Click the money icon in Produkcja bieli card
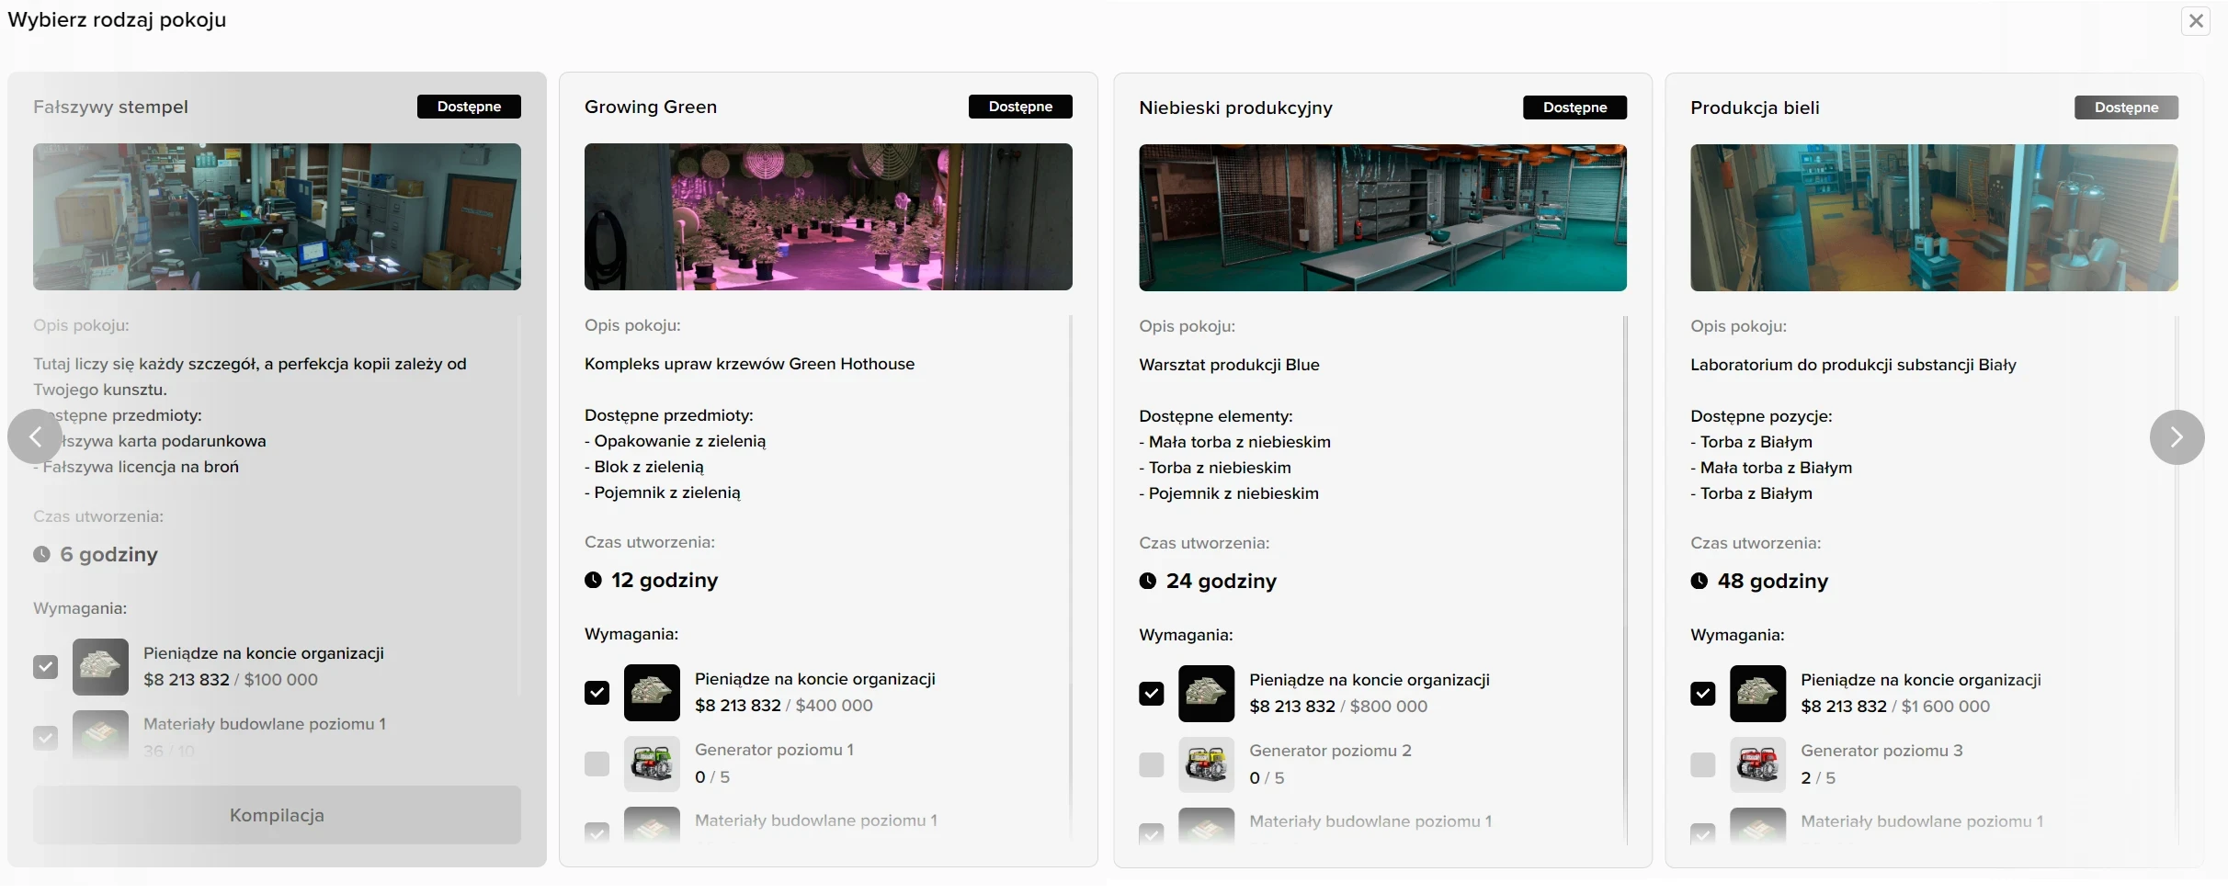The image size is (2228, 894). pos(1757,694)
